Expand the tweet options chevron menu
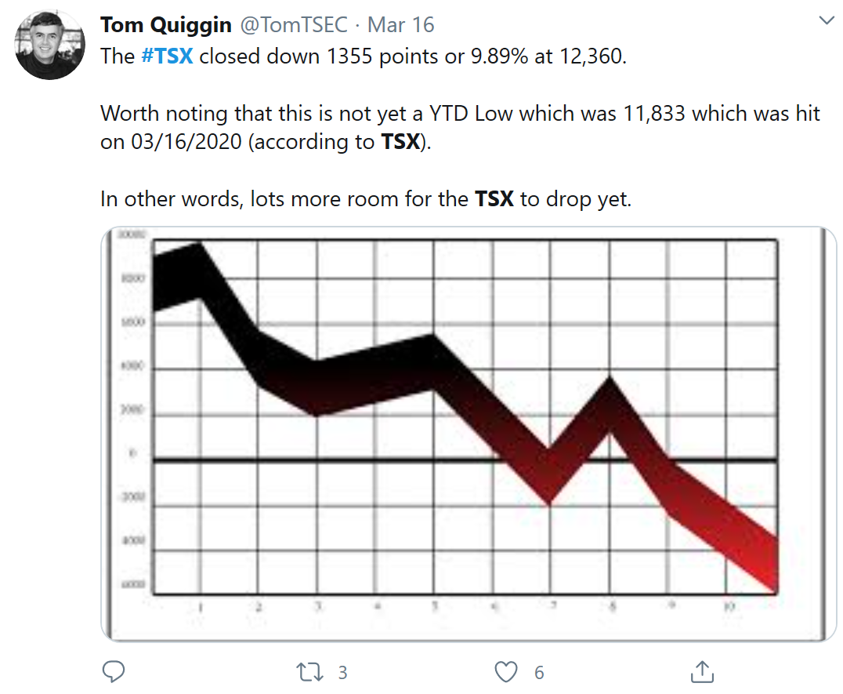Image resolution: width=843 pixels, height=694 pixels. (826, 22)
